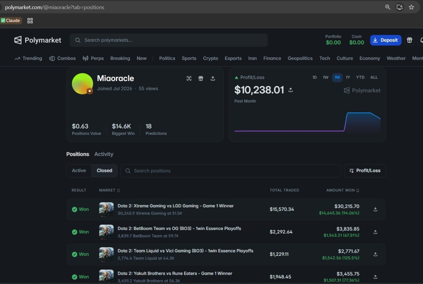Share the Xtreme Gaming vs LGD Gaming result
The image size is (423, 284).
coord(375,209)
